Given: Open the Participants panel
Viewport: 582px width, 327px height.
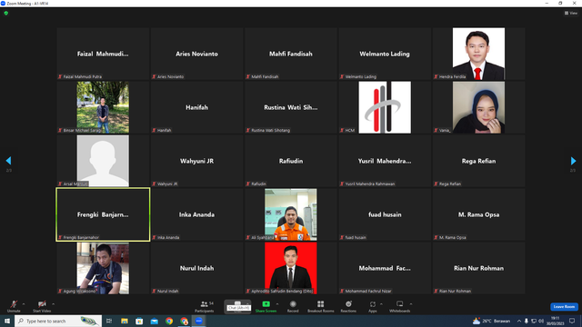Looking at the screenshot, I should coord(205,306).
